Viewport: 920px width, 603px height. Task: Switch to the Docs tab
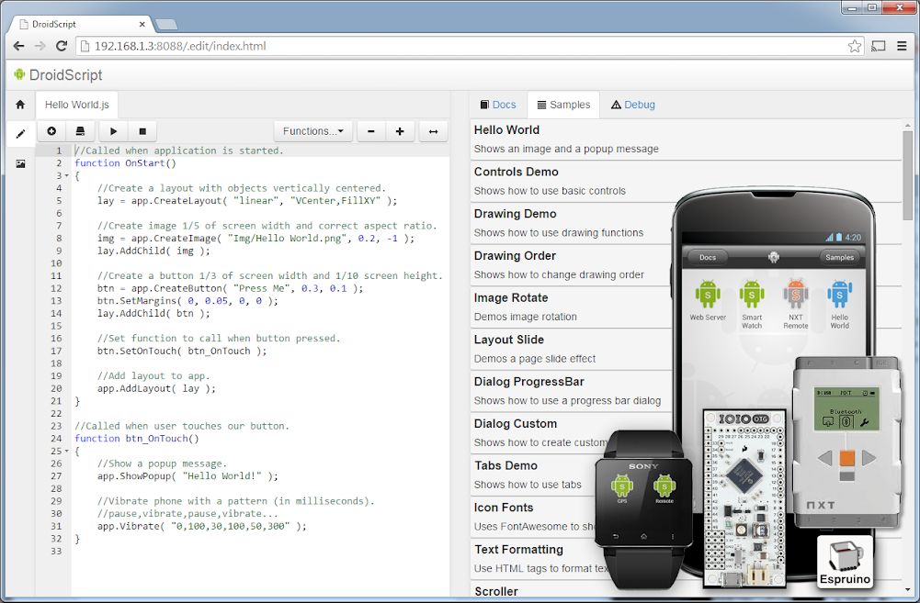(x=498, y=104)
